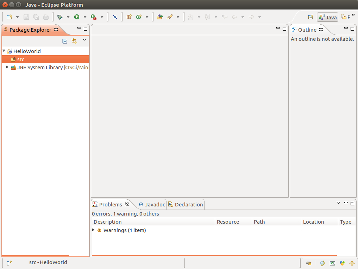Open the Search dropdown arrow
Image resolution: width=358 pixels, height=269 pixels.
click(178, 17)
